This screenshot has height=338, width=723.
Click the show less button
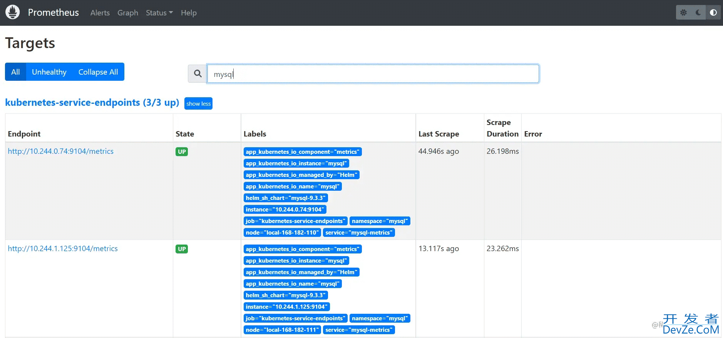pyautogui.click(x=198, y=103)
